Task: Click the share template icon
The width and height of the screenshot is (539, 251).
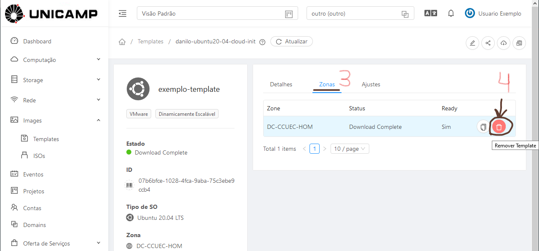Action: pyautogui.click(x=488, y=43)
